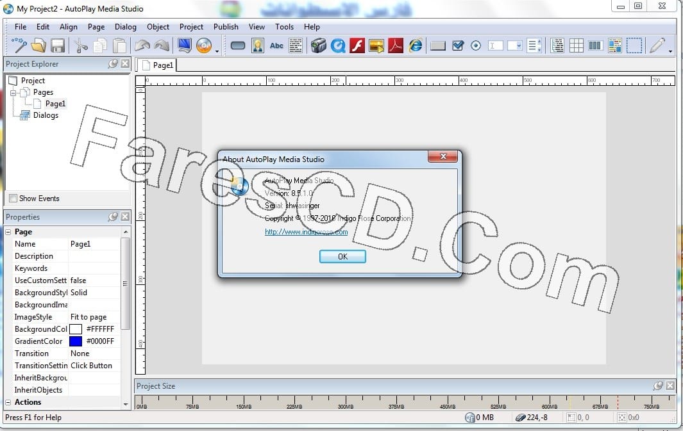Insert a RadioButton object from the toolbar
683x431 pixels.
476,45
